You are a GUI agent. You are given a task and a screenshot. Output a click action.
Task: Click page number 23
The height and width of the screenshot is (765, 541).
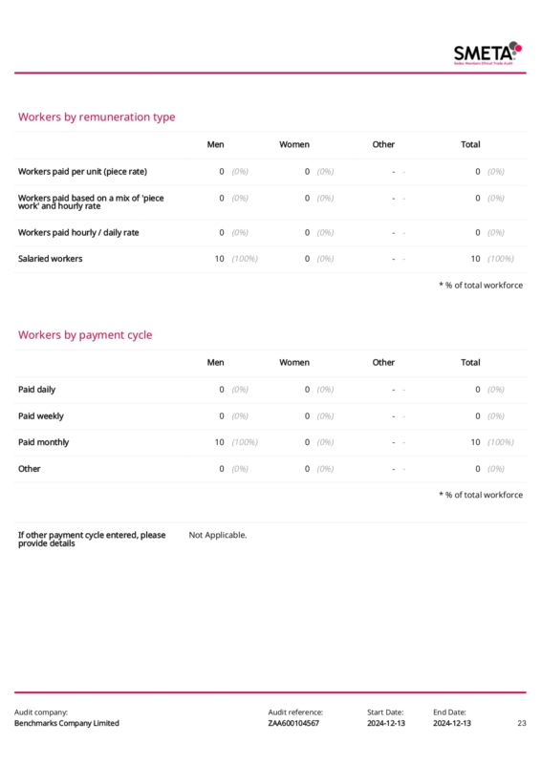[522, 723]
